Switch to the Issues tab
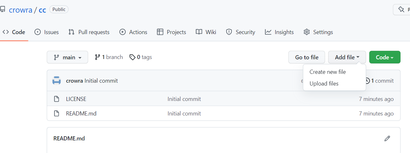Viewport: 410px width, 153px height. click(x=47, y=32)
